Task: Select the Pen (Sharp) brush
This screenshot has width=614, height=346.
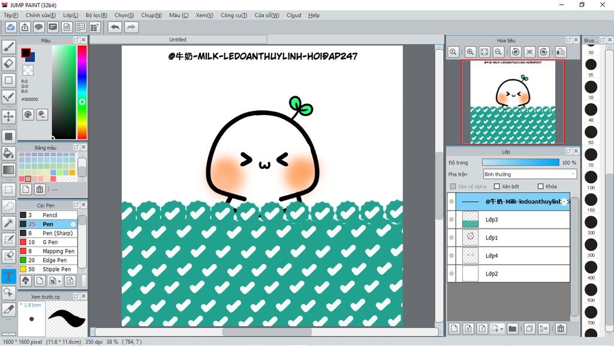Action: tap(48, 233)
